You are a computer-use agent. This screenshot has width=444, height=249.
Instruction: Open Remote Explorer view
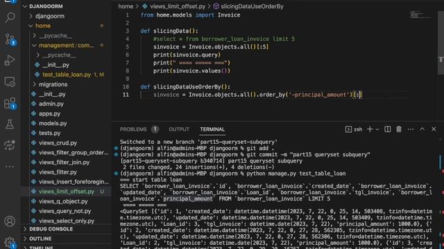(x=10, y=82)
